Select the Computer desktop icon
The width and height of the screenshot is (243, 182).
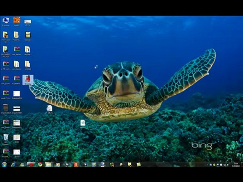(6, 22)
